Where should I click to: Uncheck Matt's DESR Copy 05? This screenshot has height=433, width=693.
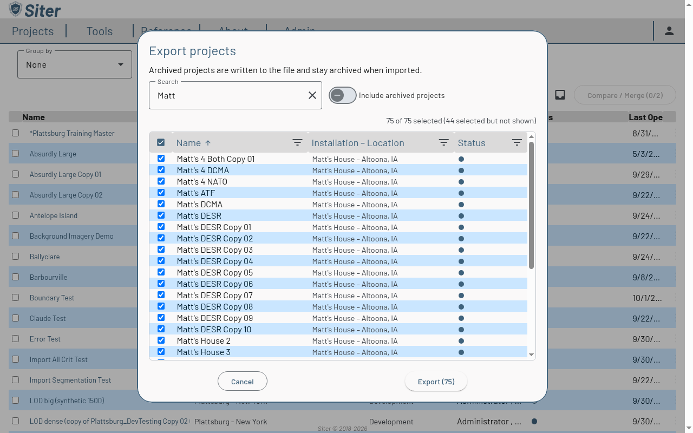click(x=161, y=273)
